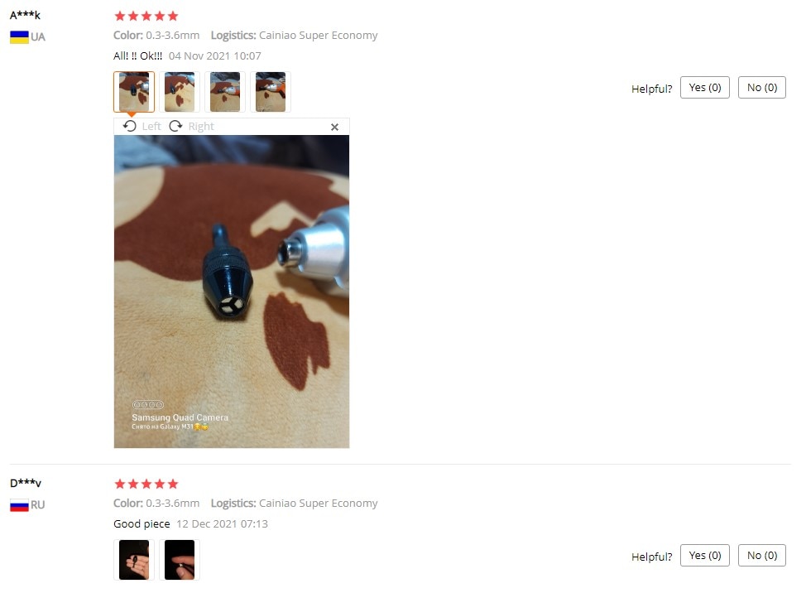Click the Right rotate label
806x593 pixels.
[x=201, y=127]
